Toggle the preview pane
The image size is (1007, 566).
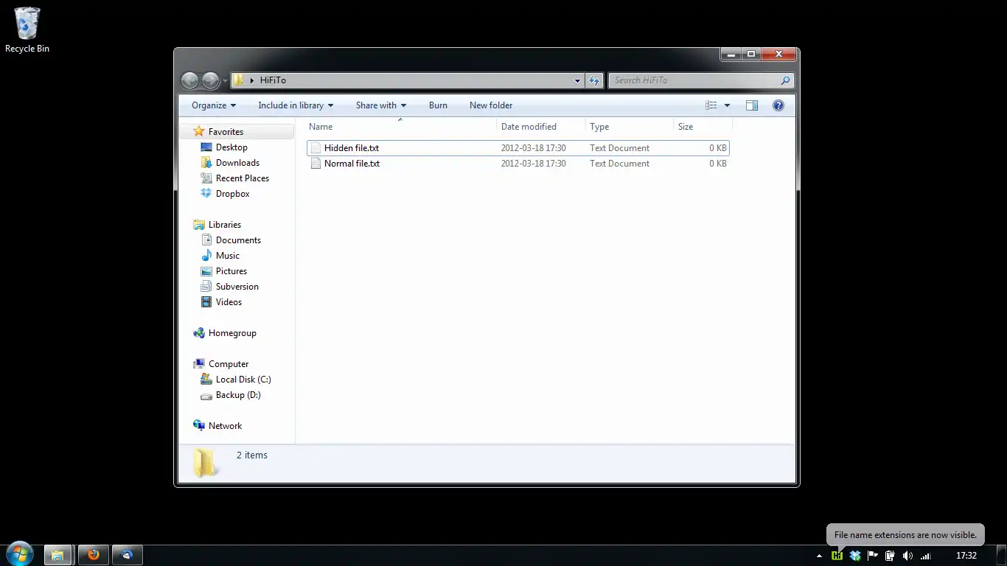(x=752, y=105)
